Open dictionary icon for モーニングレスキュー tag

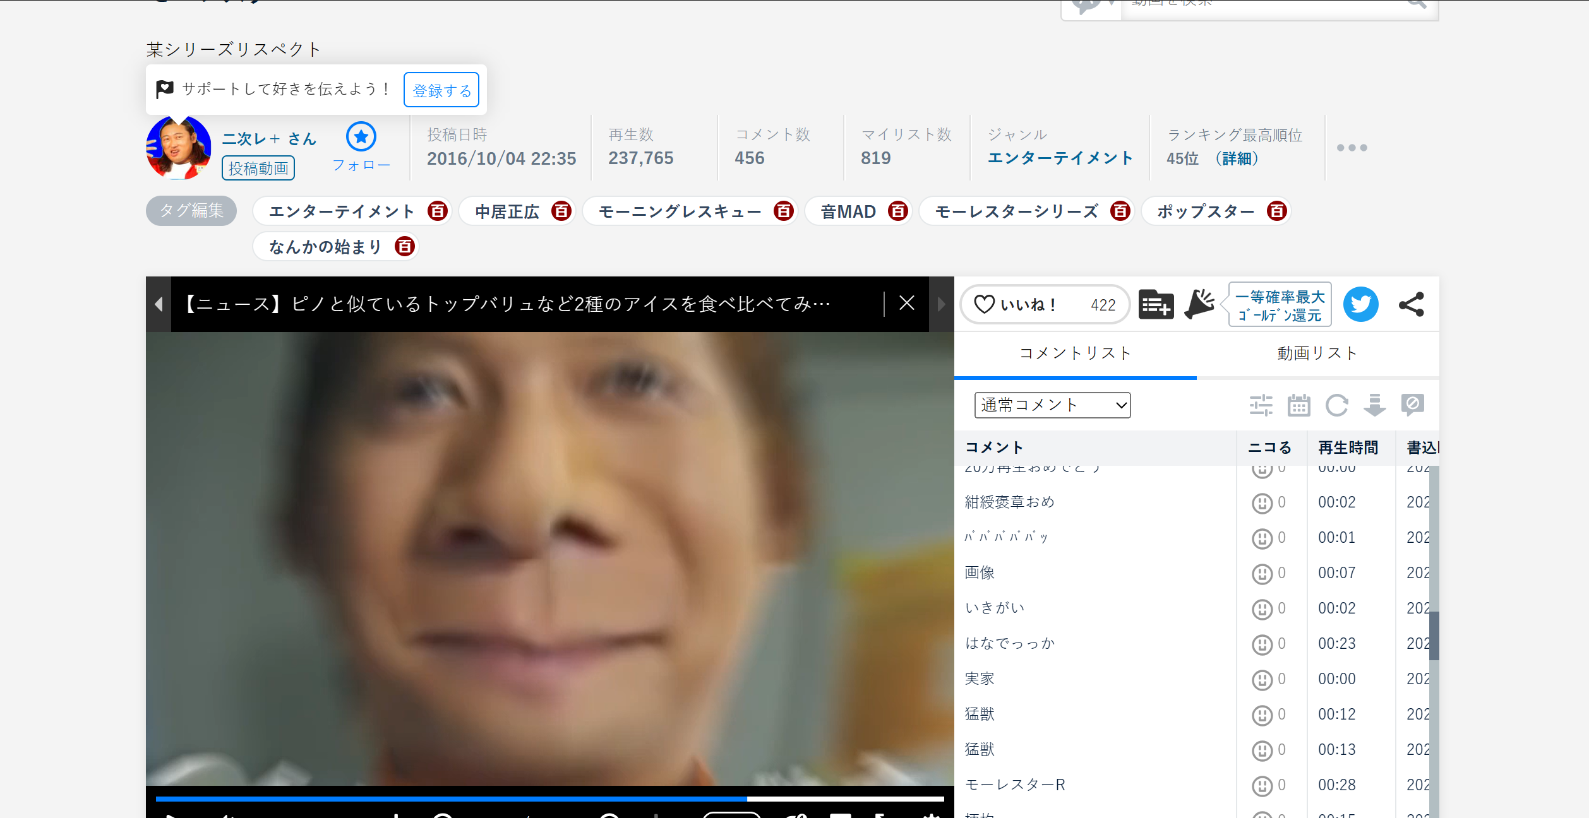click(x=783, y=211)
